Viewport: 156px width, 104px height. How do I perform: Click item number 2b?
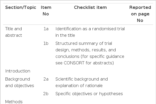pos(46,94)
